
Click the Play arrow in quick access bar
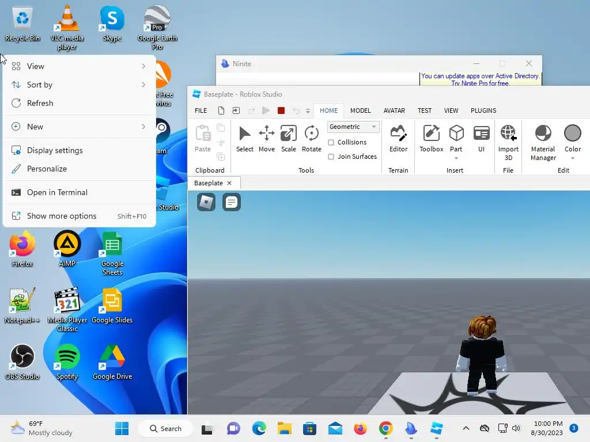pyautogui.click(x=266, y=110)
